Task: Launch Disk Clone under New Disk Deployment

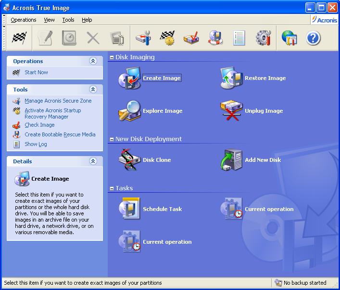Action: tap(145, 160)
